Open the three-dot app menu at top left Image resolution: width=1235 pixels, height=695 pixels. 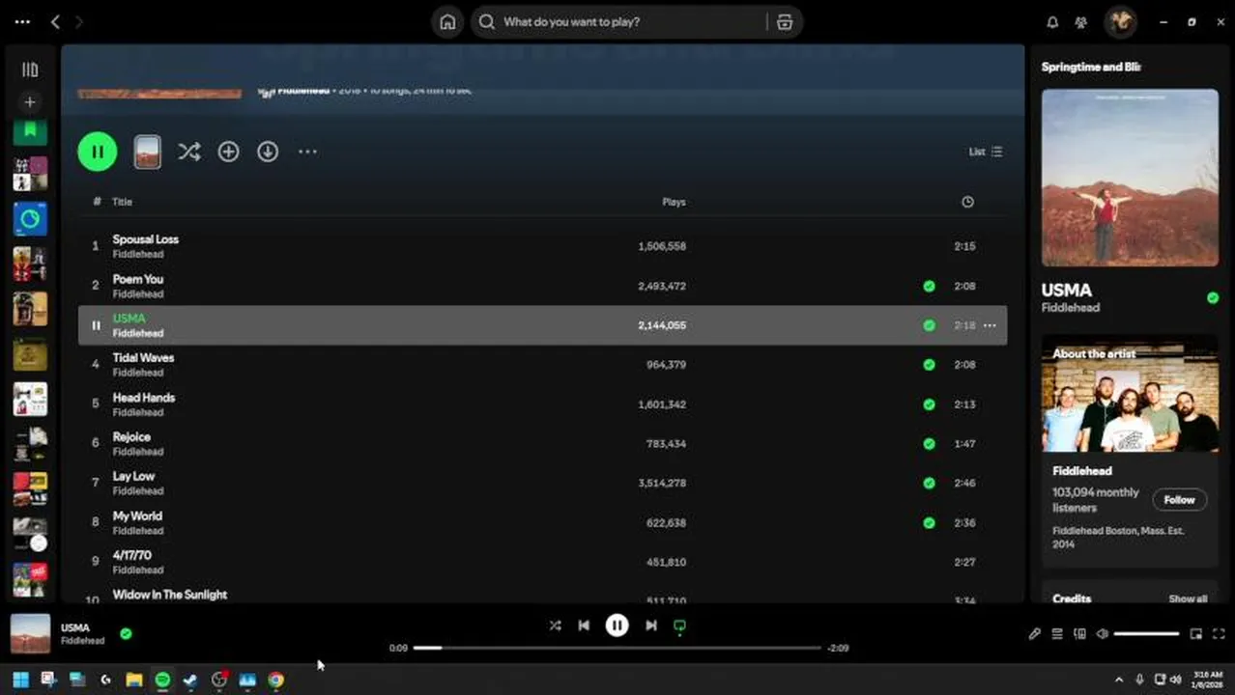click(x=22, y=21)
